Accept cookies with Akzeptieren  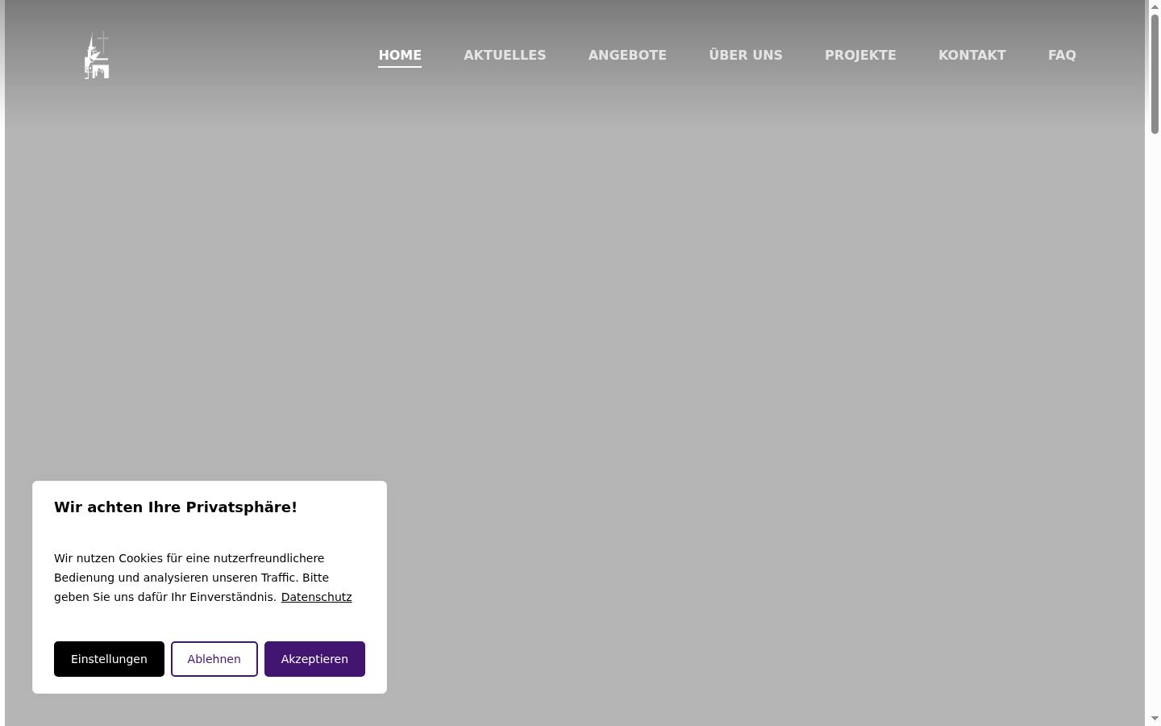pos(314,659)
